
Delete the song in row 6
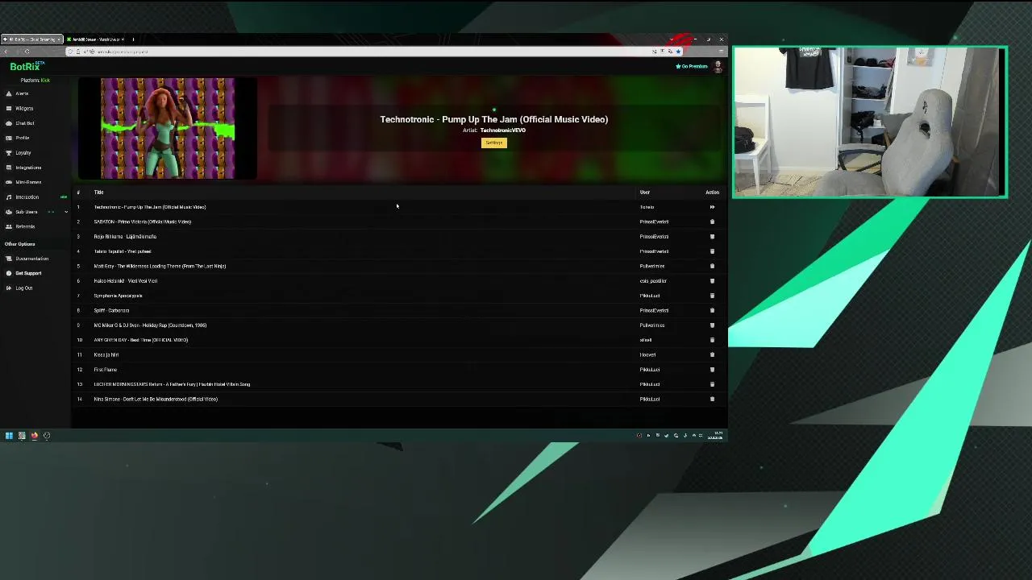712,281
